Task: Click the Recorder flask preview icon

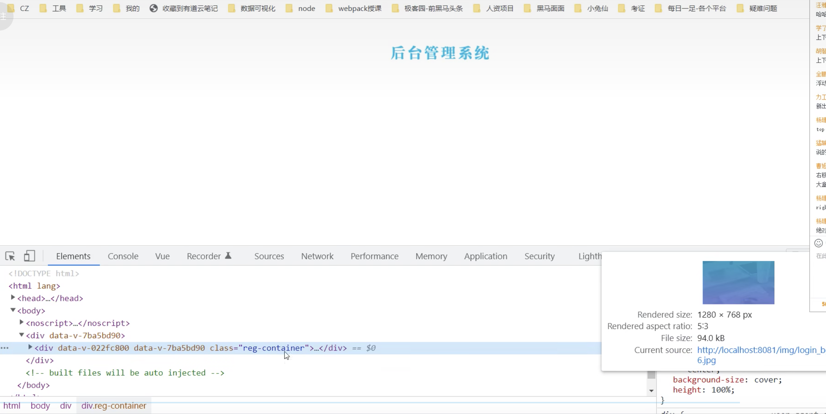Action: [228, 255]
